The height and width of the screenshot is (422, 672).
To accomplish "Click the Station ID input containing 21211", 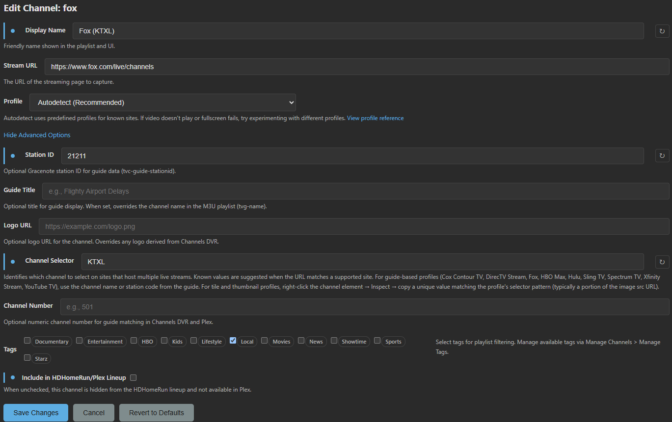I will pos(352,156).
